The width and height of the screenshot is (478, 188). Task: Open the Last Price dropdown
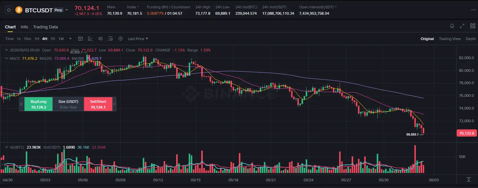point(138,39)
